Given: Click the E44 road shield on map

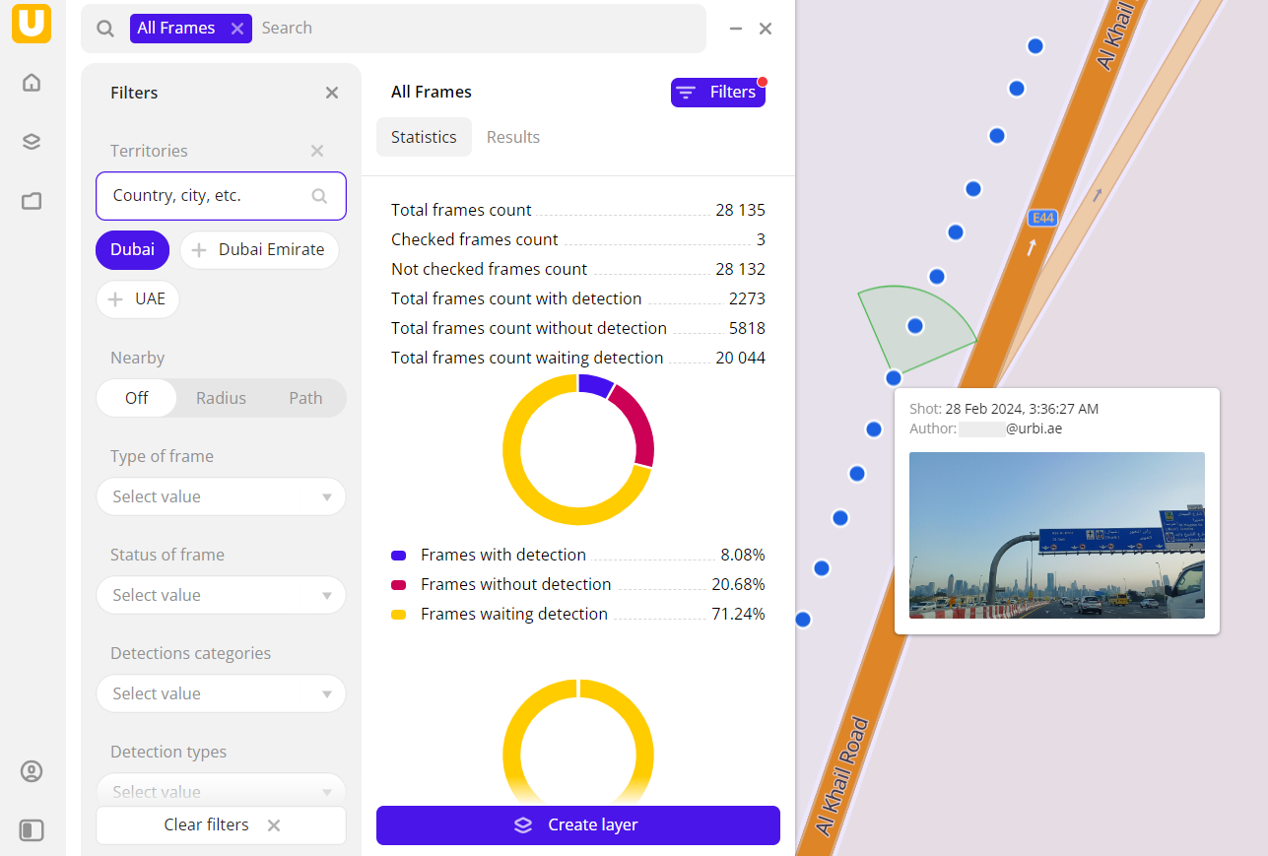Looking at the screenshot, I should (x=1042, y=218).
